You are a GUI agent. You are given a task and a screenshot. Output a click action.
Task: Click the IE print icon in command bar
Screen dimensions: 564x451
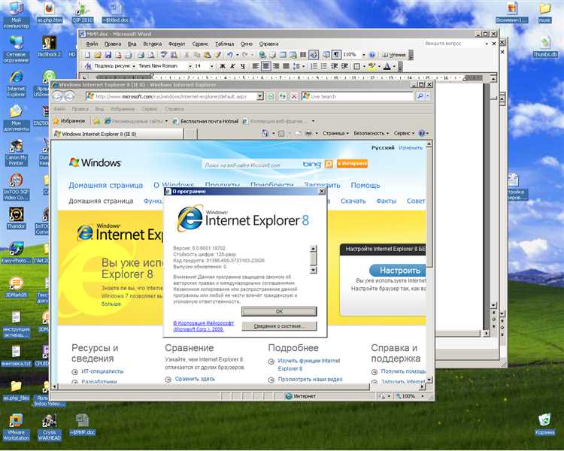(x=308, y=134)
